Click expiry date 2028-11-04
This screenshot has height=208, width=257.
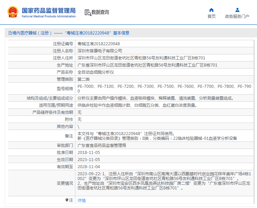click(89, 167)
